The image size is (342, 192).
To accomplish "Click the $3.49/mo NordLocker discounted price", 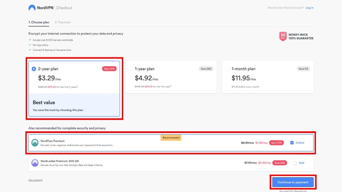I will coord(265,163).
